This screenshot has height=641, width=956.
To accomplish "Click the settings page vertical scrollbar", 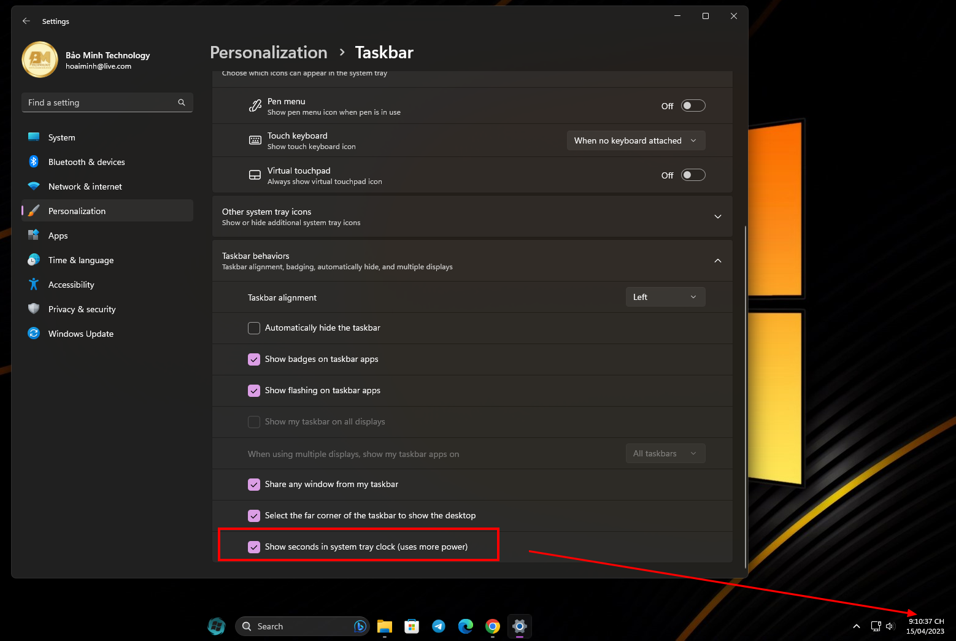I will click(x=746, y=397).
